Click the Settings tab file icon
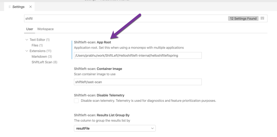This screenshot has width=277, height=137. (x=10, y=7)
